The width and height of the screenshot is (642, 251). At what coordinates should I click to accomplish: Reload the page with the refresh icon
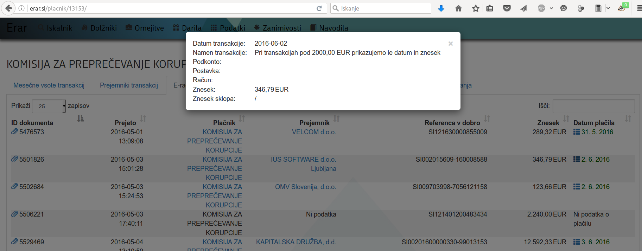[x=319, y=8]
